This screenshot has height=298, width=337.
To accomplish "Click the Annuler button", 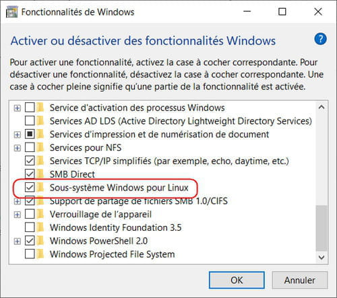I will click(300, 280).
